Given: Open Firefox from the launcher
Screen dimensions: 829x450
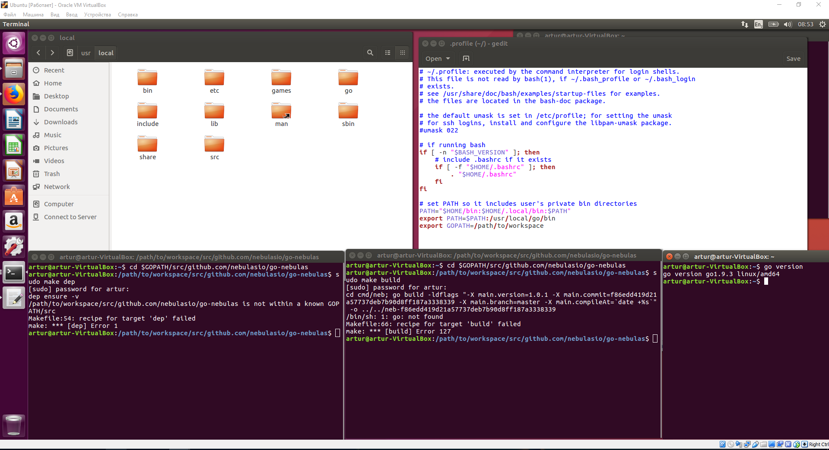Looking at the screenshot, I should (x=14, y=94).
